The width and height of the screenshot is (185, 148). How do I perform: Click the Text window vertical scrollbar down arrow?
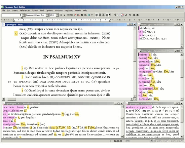(135, 96)
